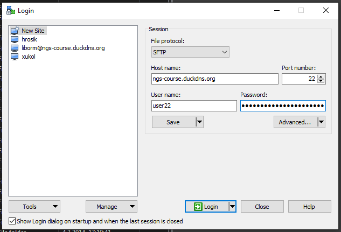Open the Manage dropdown menu
The width and height of the screenshot is (341, 232).
point(112,207)
